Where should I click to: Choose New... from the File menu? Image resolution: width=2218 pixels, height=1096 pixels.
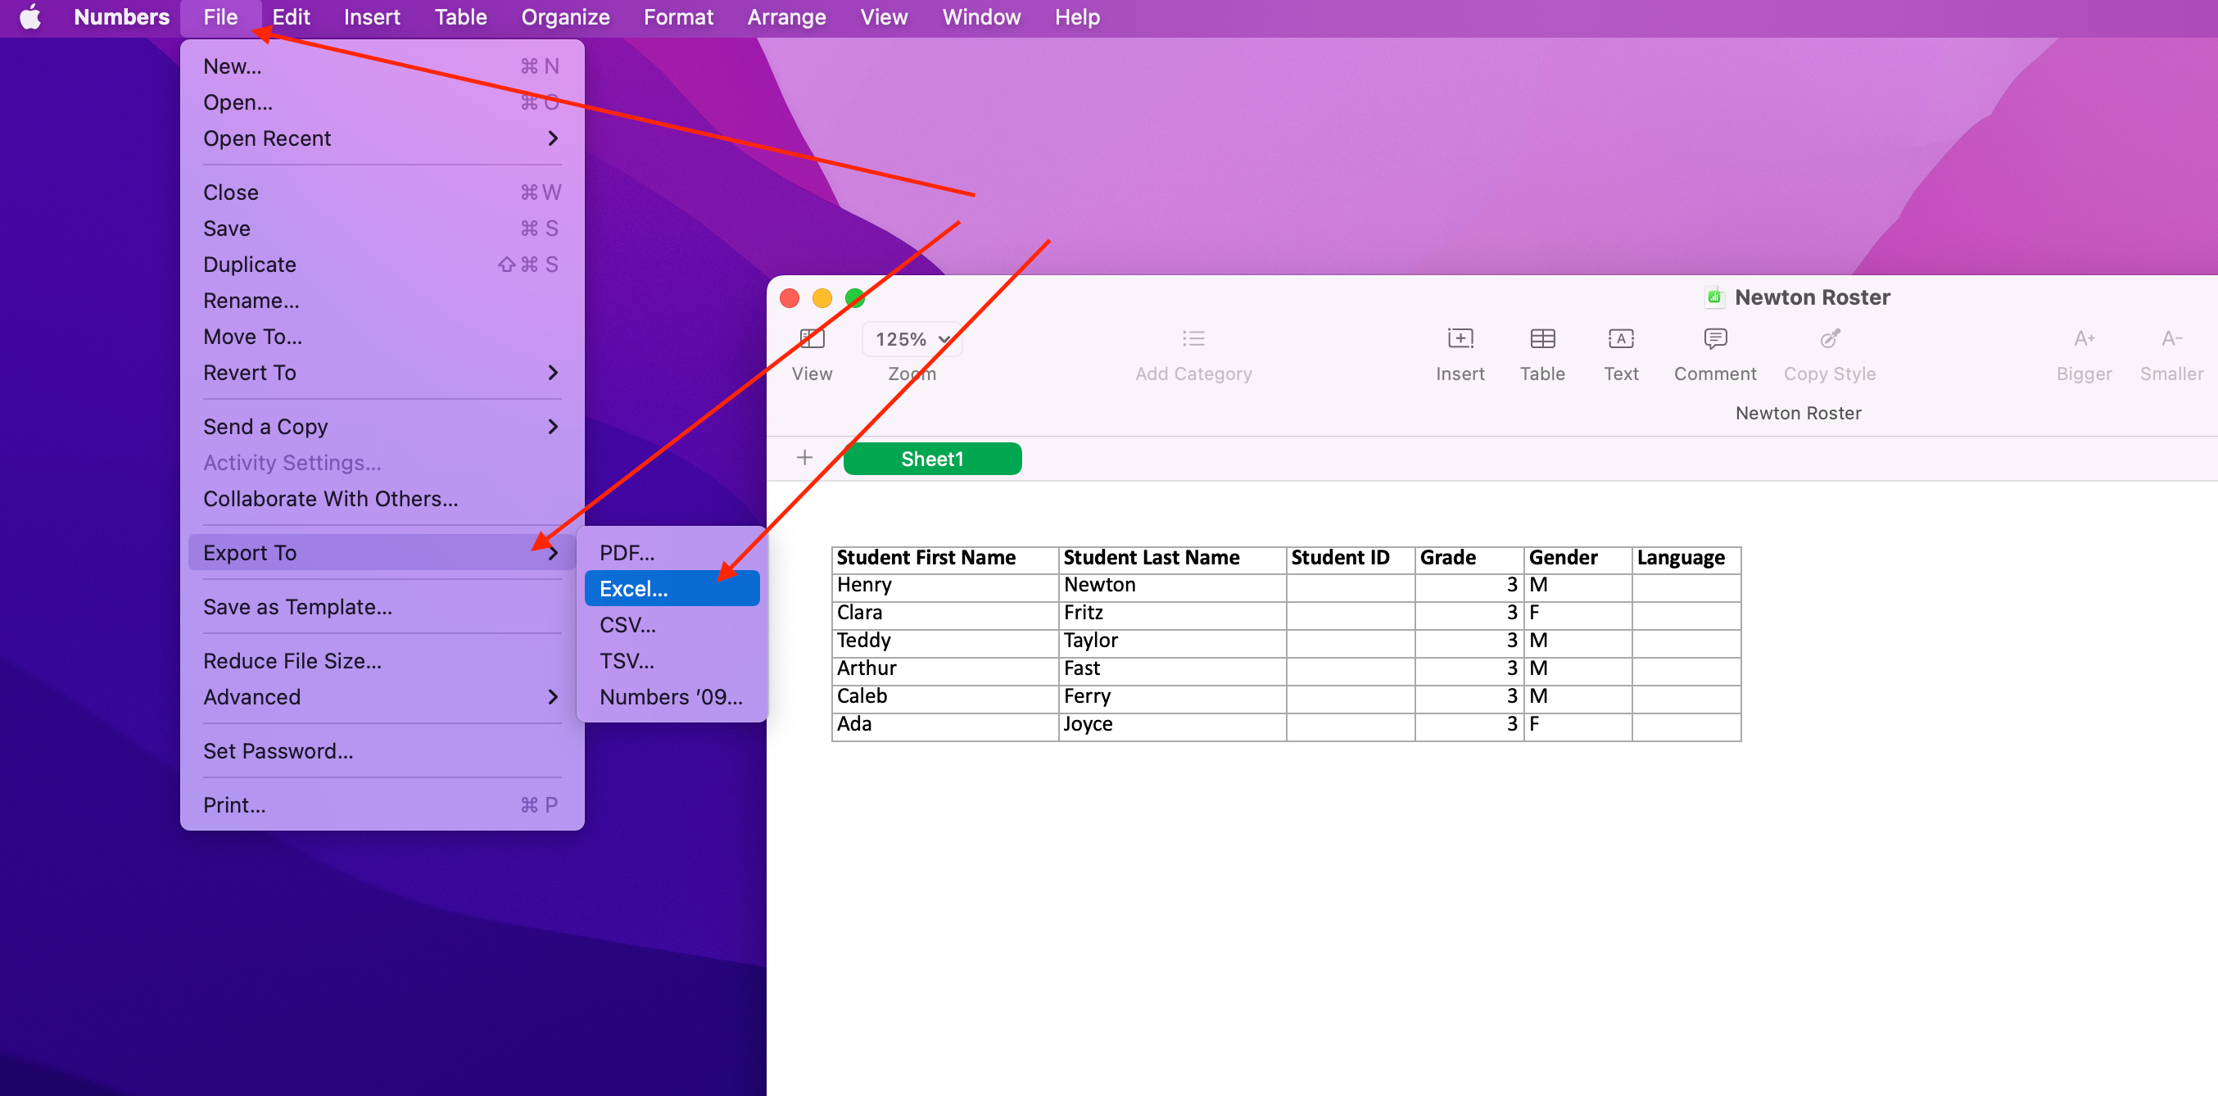click(382, 66)
